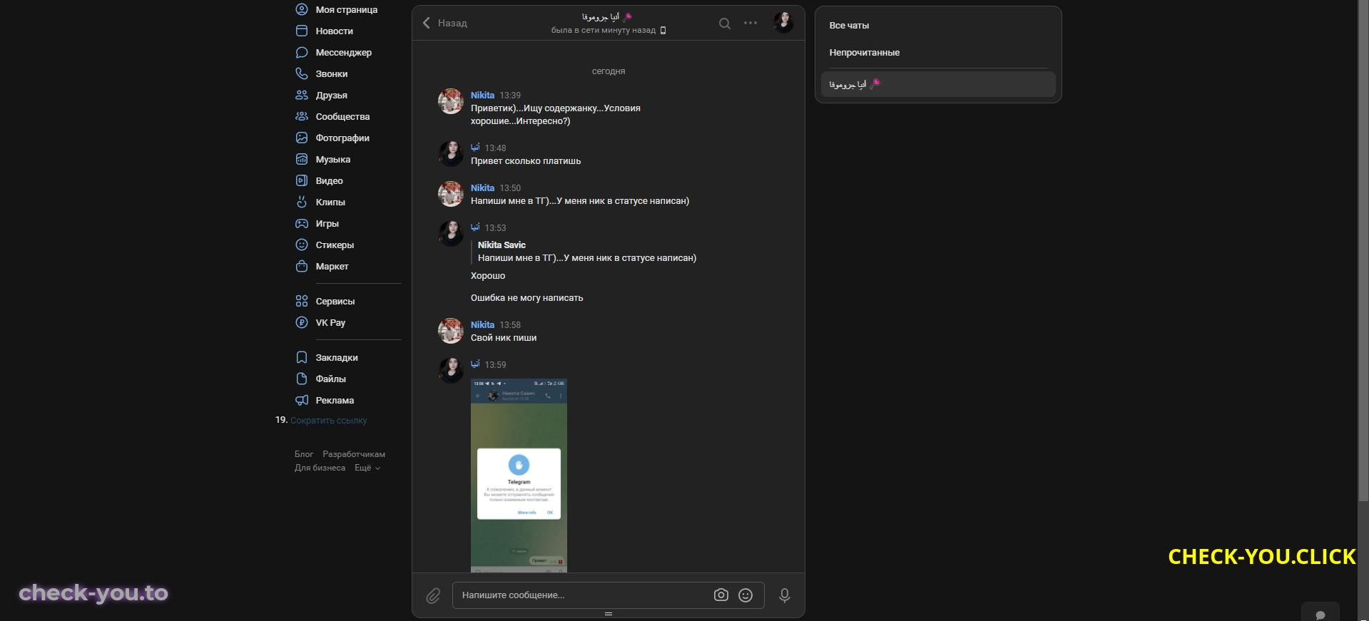This screenshot has width=1369, height=621.
Task: Open Реклама megaphone icon
Action: pos(302,400)
